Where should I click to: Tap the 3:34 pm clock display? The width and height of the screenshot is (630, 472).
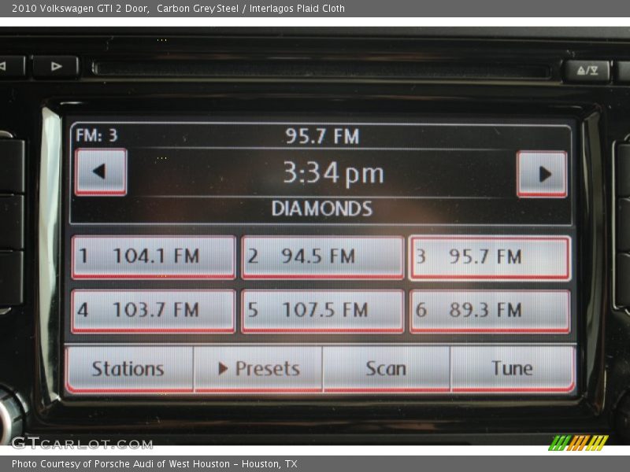[333, 174]
